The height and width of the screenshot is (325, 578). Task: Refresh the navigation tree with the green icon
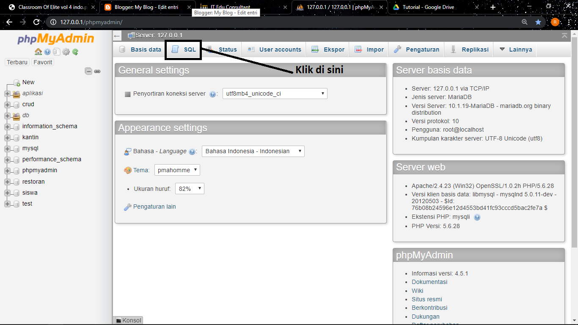click(75, 52)
